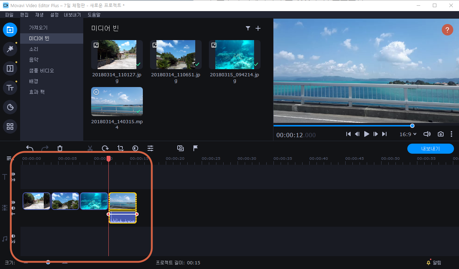This screenshot has height=269, width=459.
Task: Step back one frame
Action: point(357,134)
